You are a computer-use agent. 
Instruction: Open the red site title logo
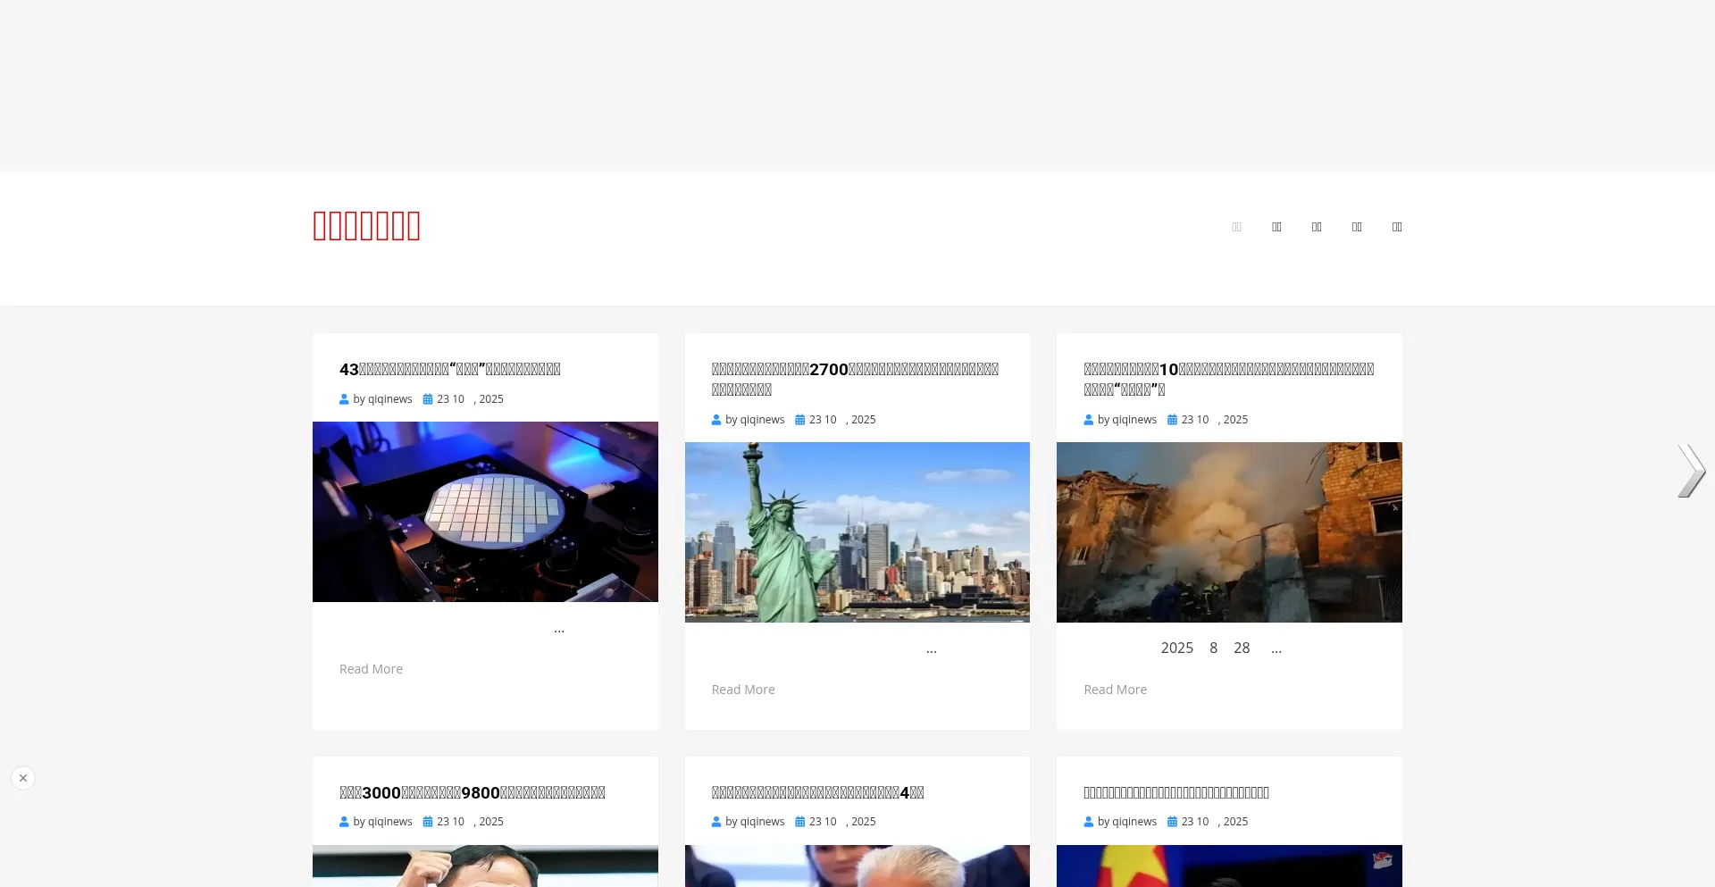click(366, 226)
